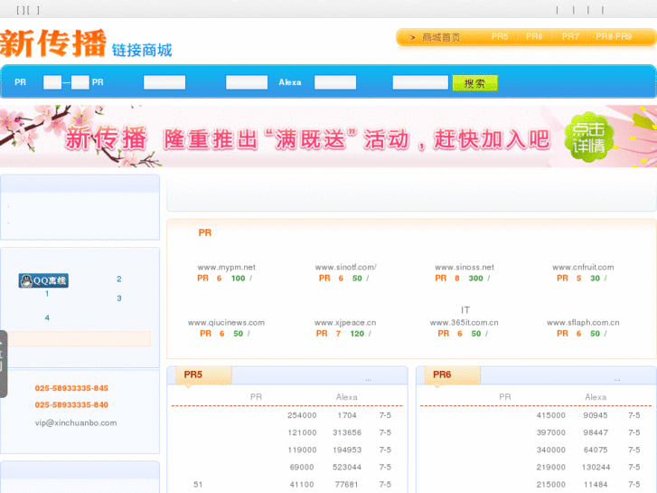
Task: Click phone number 025-58933335-840
Action: pos(71,405)
